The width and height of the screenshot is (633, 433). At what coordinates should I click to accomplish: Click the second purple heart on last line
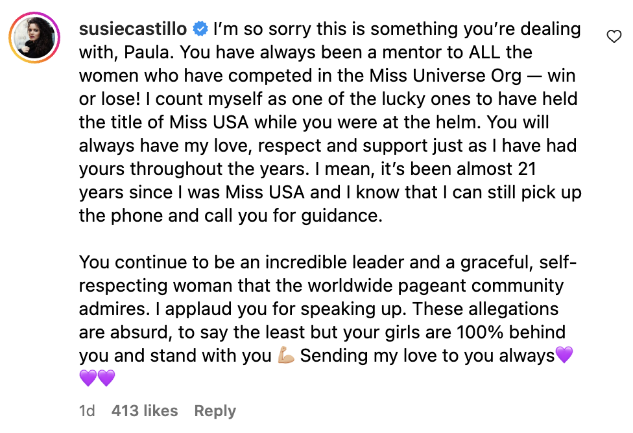[x=106, y=377]
